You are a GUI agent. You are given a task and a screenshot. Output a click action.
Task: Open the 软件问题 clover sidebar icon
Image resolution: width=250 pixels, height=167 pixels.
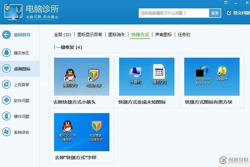[6, 100]
